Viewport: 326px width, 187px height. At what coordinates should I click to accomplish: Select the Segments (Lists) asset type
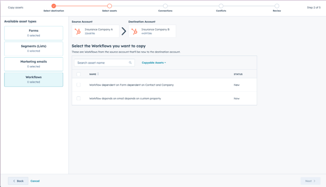34,48
